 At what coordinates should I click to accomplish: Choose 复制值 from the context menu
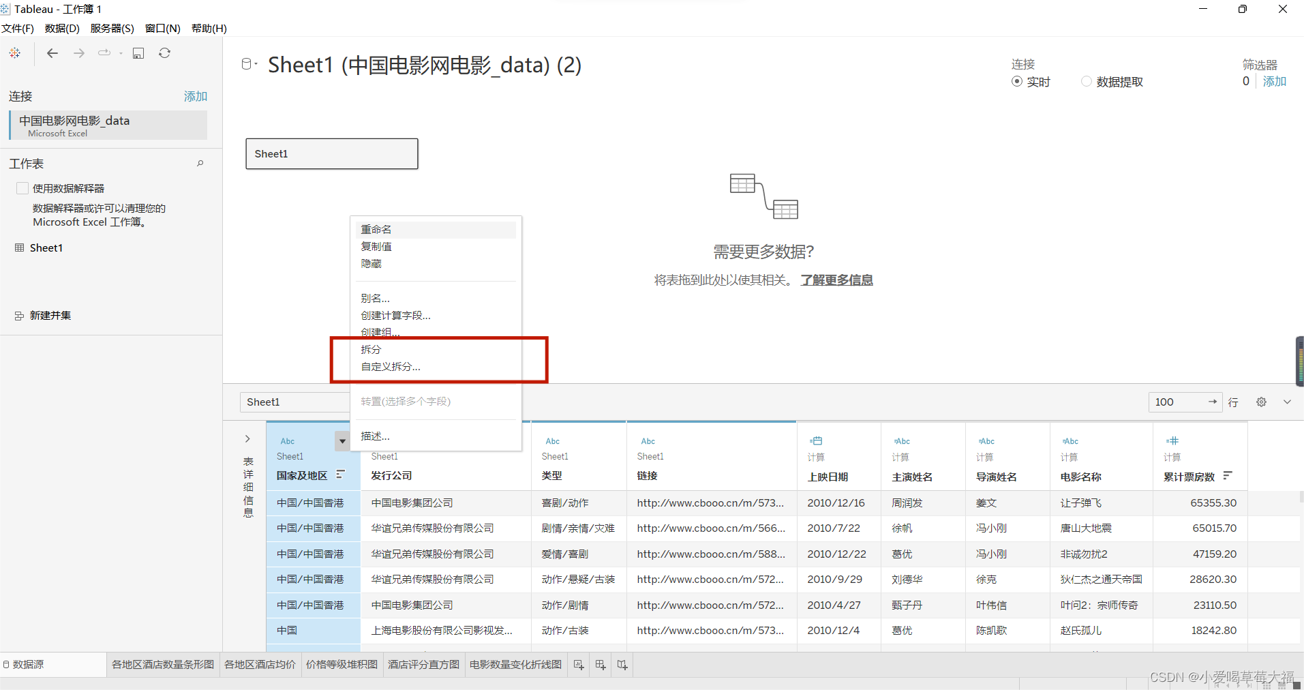436,247
